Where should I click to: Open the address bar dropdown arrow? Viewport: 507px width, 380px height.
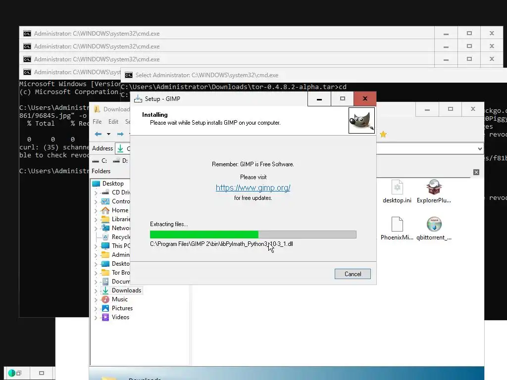coord(480,148)
